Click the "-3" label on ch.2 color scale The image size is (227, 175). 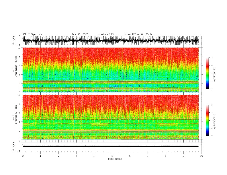coord(212,105)
